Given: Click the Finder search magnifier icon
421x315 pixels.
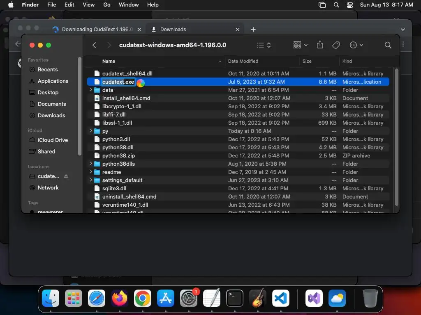Looking at the screenshot, I should [388, 45].
